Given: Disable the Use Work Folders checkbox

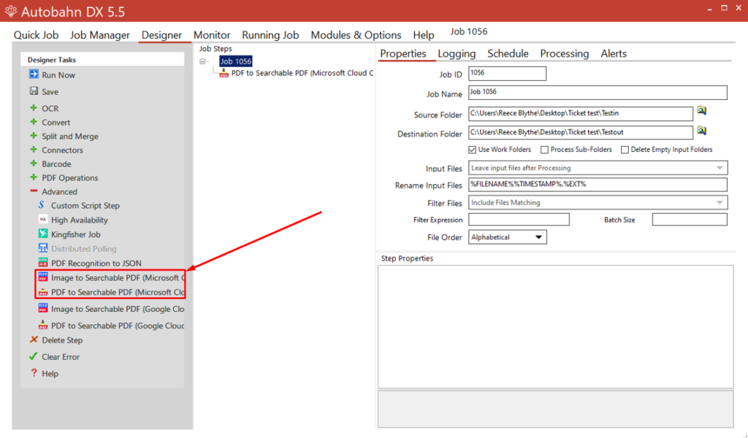Looking at the screenshot, I should click(x=473, y=150).
